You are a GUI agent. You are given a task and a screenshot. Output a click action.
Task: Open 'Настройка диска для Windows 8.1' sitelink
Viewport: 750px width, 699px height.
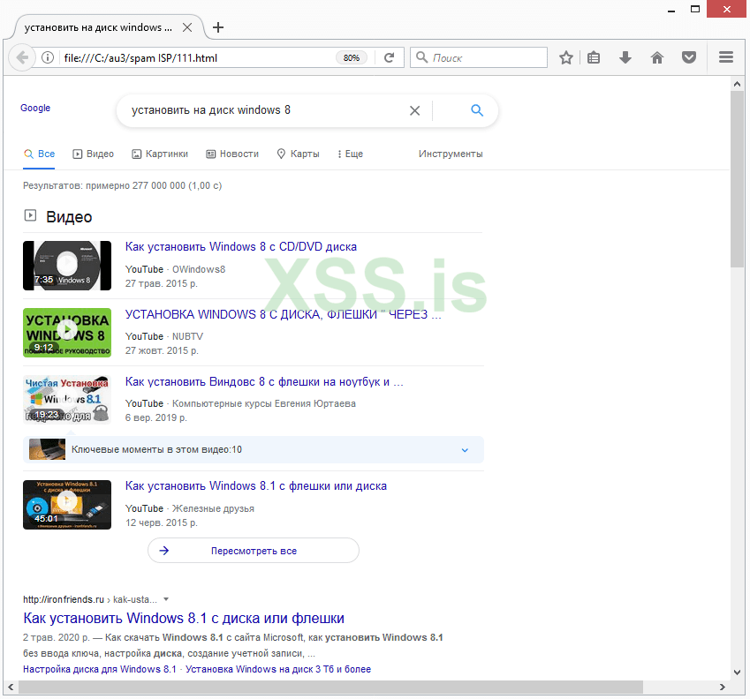(x=100, y=669)
